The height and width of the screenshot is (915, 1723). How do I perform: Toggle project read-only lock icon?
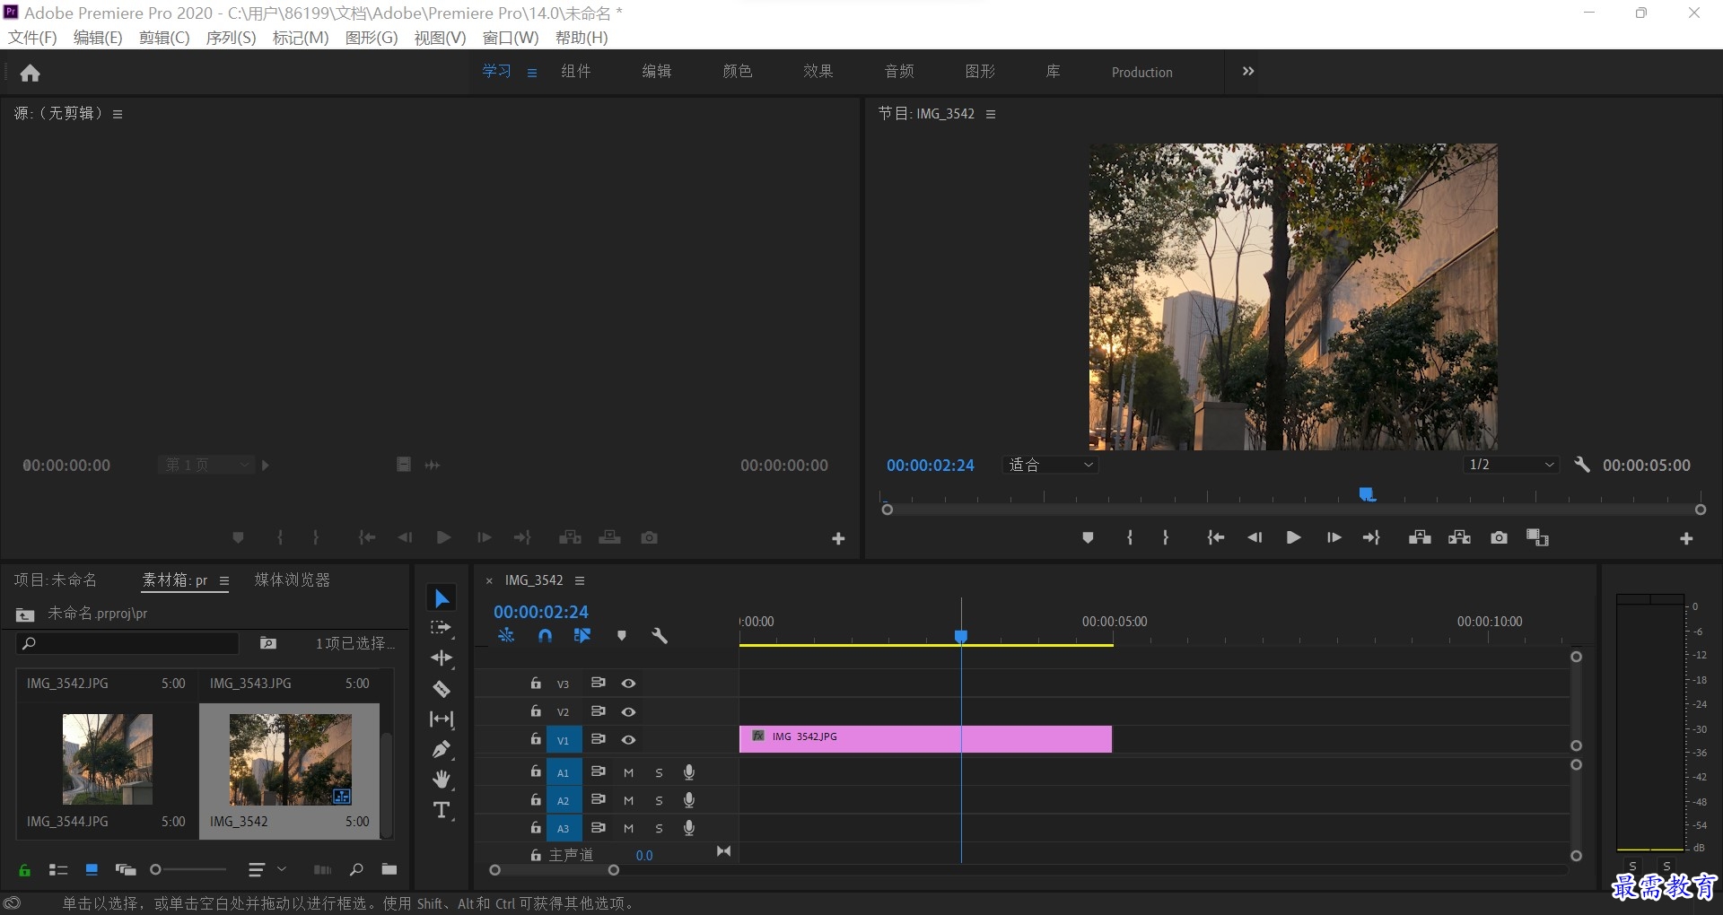(x=25, y=869)
